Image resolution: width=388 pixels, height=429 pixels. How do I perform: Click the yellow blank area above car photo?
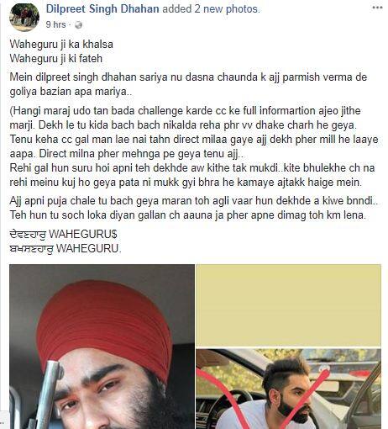tap(288, 306)
